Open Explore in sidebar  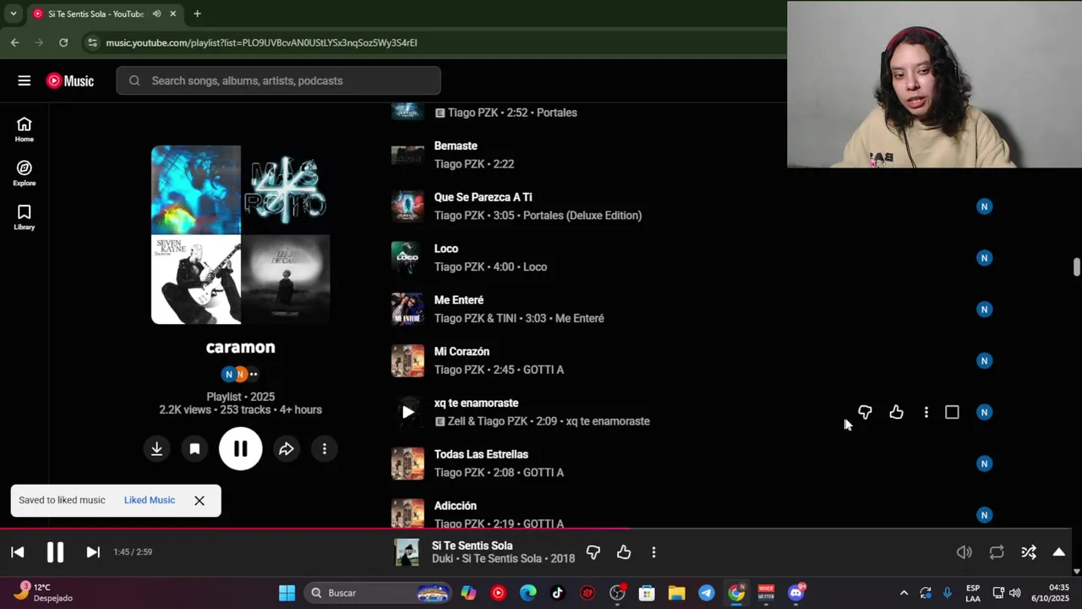[x=25, y=173]
